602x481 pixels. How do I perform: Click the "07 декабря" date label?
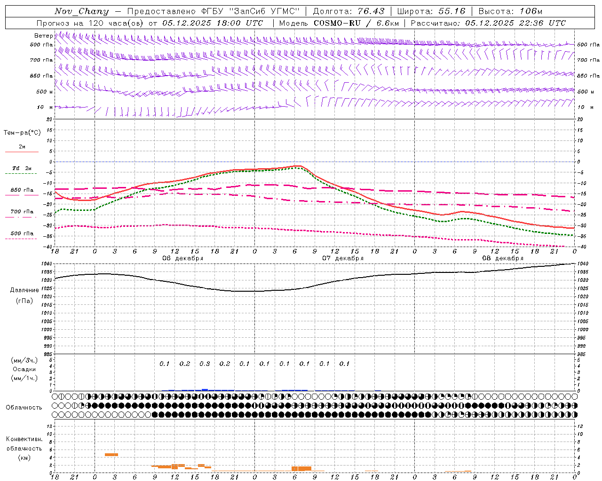[343, 258]
